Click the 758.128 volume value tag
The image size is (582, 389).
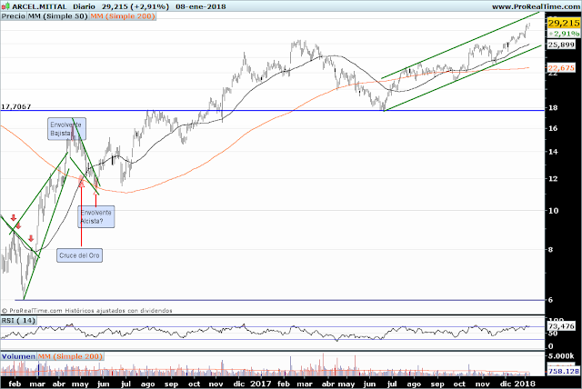[x=564, y=371]
